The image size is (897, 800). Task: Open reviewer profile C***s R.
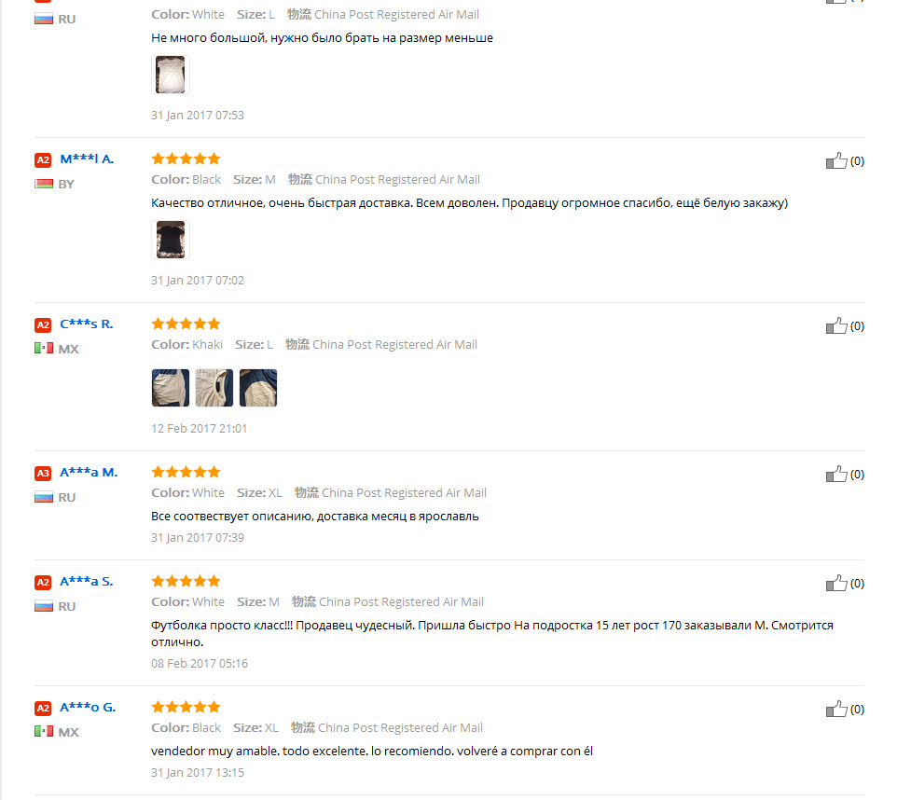coord(86,324)
